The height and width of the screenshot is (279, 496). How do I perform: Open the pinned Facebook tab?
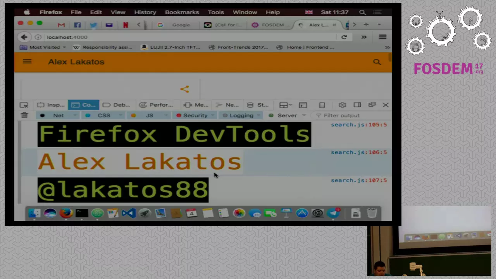[77, 25]
